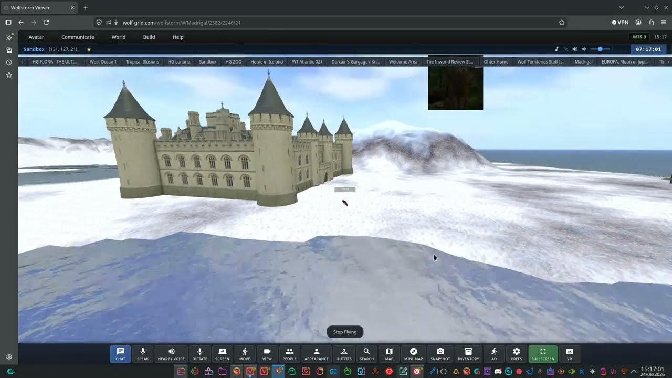Click the favorite star next to Sandbox
672x378 pixels.
tap(89, 49)
